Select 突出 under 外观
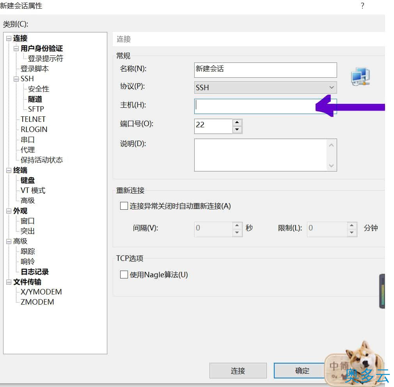The height and width of the screenshot is (387, 394). coord(28,231)
